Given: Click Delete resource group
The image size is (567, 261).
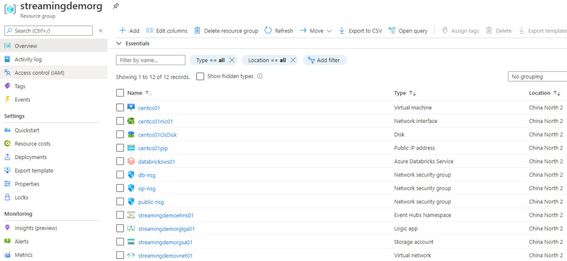Looking at the screenshot, I should coord(226,31).
